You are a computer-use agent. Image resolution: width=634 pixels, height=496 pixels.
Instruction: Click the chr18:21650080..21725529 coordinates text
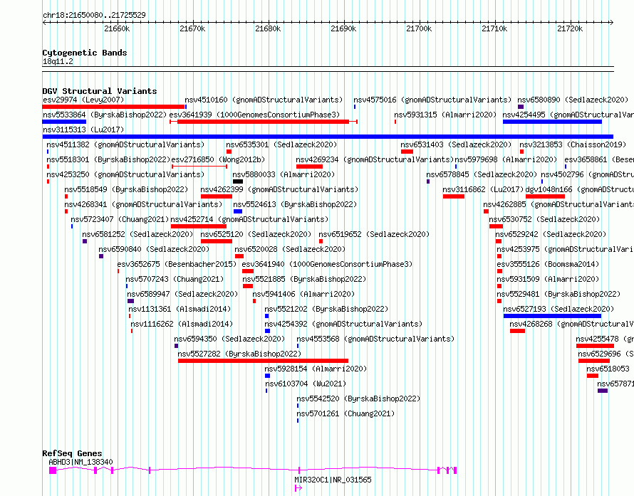[x=94, y=16]
